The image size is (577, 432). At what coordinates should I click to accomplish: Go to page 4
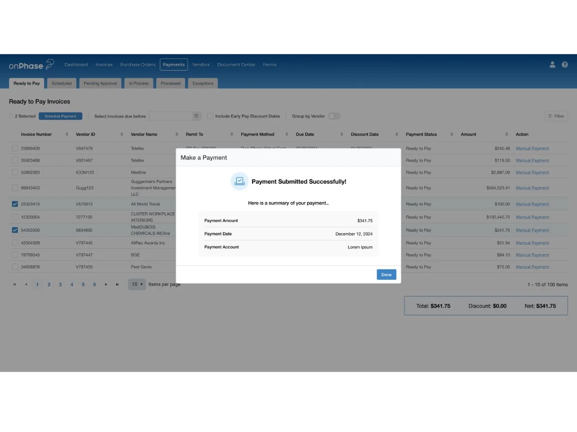click(x=72, y=285)
